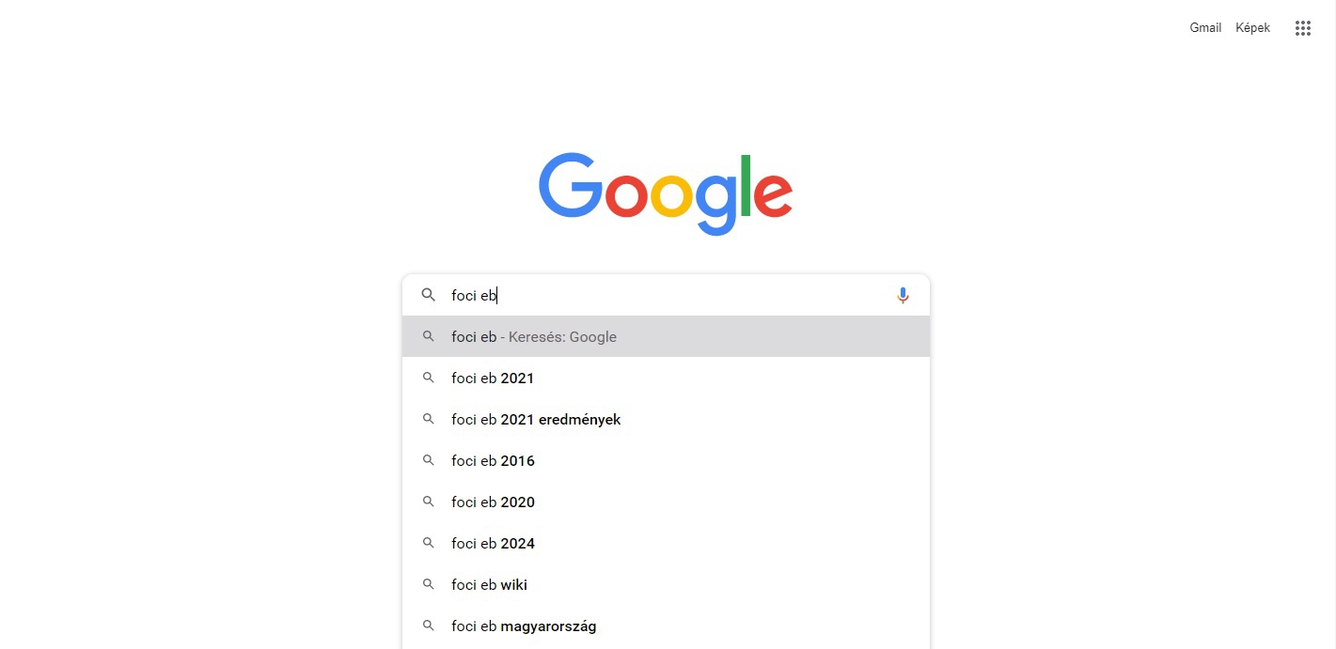Screen dimensions: 1336x649
Task: Open the Gmail link
Action: pyautogui.click(x=1205, y=28)
